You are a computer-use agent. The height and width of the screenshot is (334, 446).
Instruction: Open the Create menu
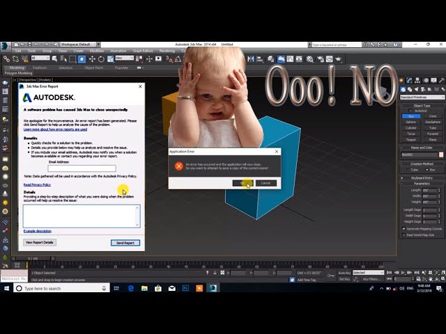tap(78, 51)
